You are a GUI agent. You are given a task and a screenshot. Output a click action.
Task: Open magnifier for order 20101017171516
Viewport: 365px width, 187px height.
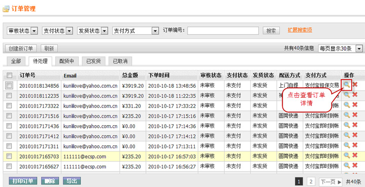coord(347,115)
